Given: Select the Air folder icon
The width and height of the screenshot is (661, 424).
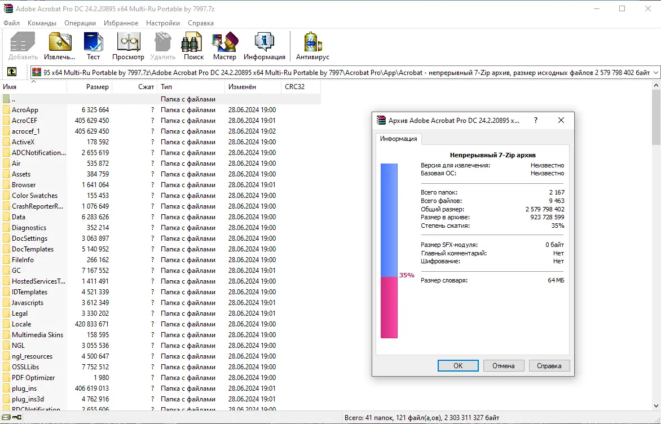Looking at the screenshot, I should (x=6, y=164).
